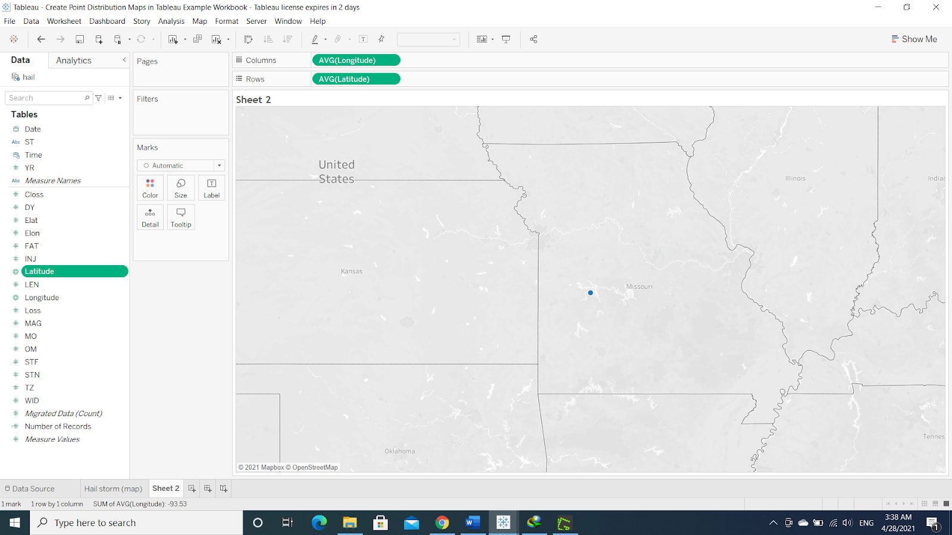This screenshot has height=535, width=952.
Task: Click the Refresh data source icon
Action: (x=141, y=39)
